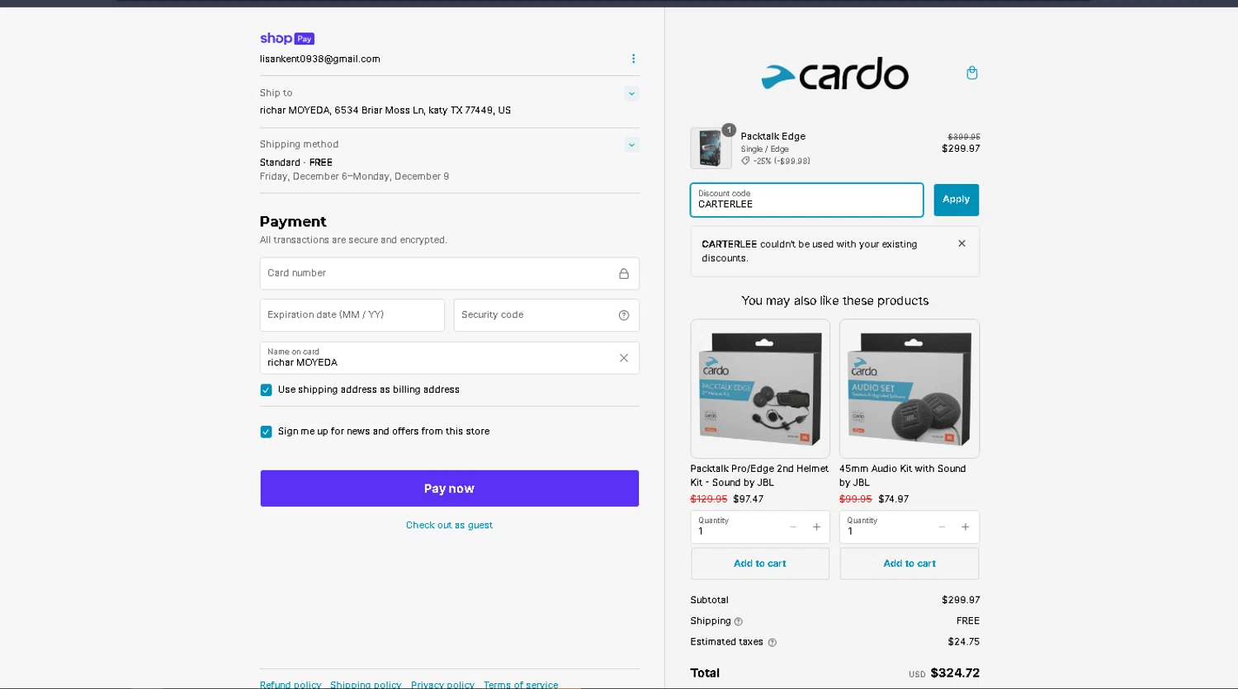Show the Shipping info tooltip icon

coord(739,622)
